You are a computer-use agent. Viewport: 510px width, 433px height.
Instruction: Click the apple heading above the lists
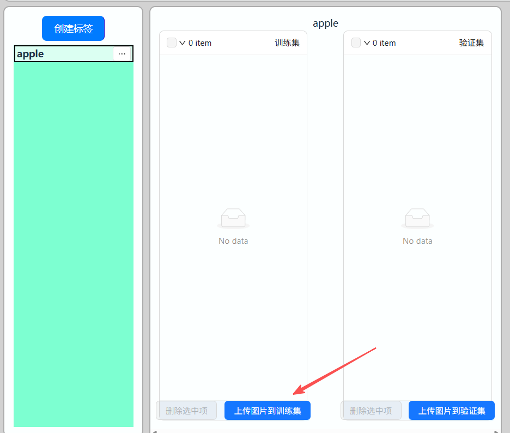pyautogui.click(x=325, y=23)
